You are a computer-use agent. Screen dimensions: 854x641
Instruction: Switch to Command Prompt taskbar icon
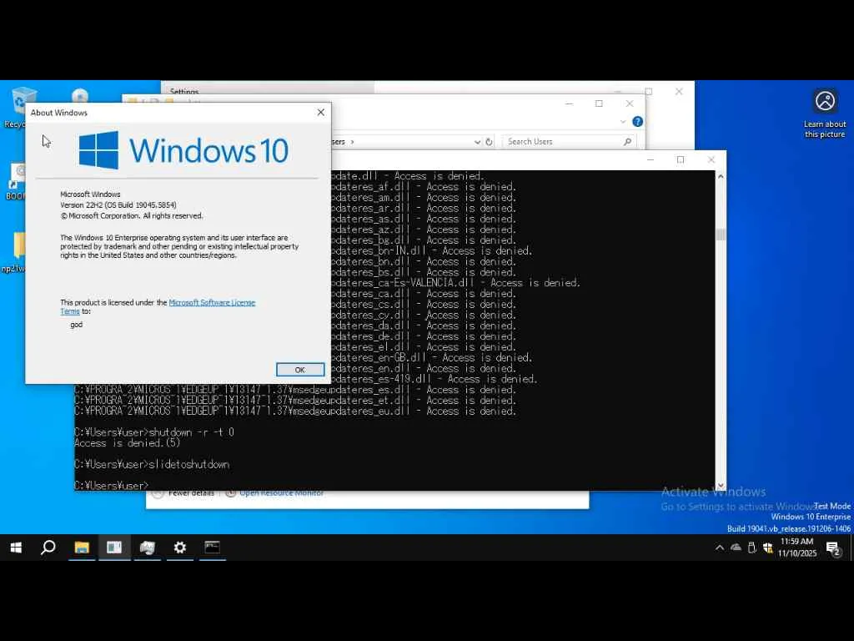tap(213, 548)
